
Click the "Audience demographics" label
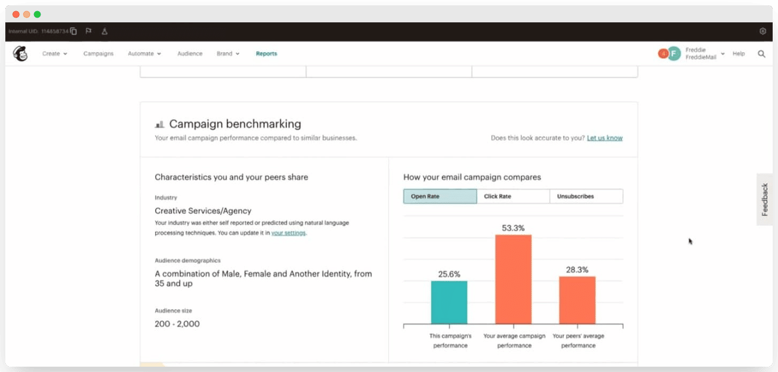[188, 261]
